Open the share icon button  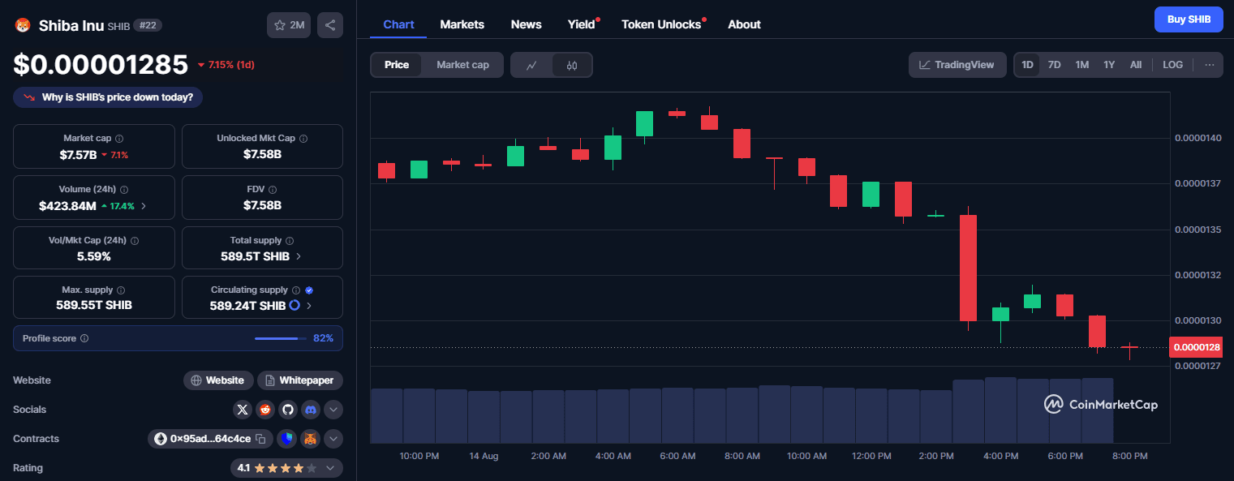(330, 25)
